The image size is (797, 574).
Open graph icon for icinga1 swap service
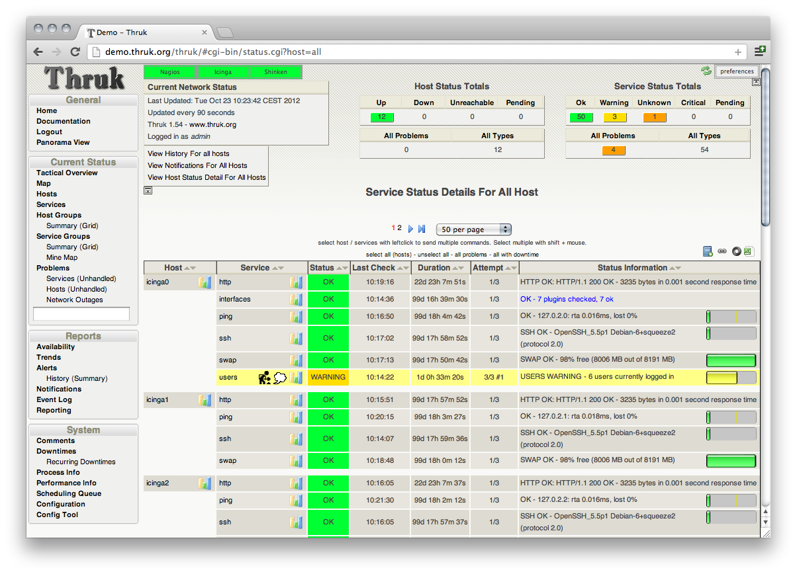pyautogui.click(x=296, y=461)
